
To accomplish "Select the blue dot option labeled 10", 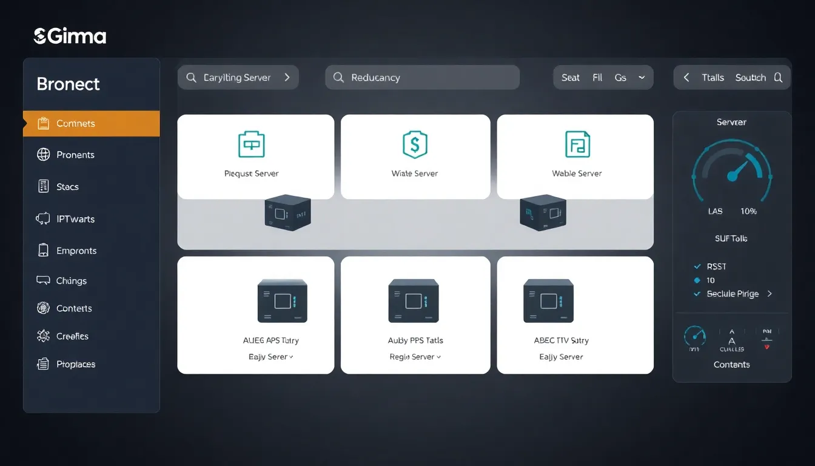I will (697, 280).
